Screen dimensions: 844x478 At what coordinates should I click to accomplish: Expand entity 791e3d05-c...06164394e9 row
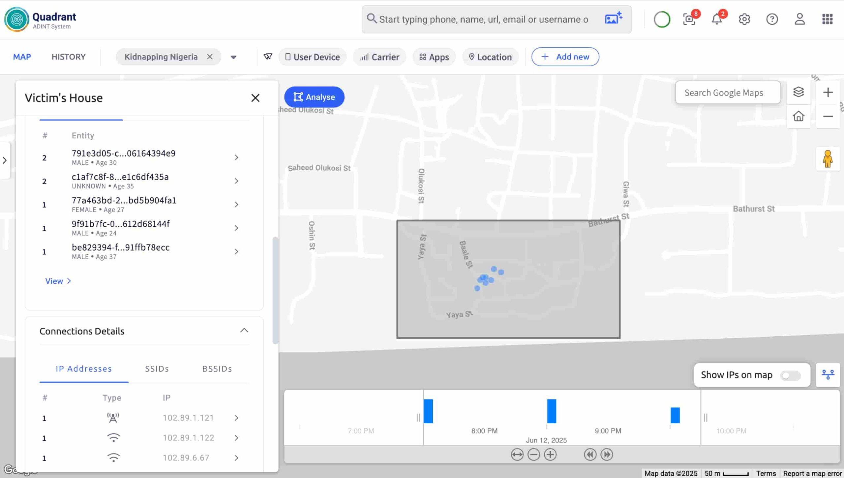point(236,157)
